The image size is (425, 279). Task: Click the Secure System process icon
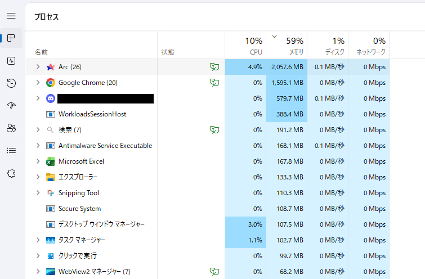(x=51, y=209)
